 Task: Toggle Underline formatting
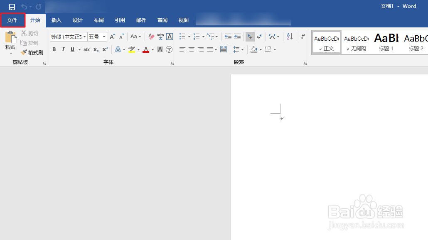(x=72, y=49)
